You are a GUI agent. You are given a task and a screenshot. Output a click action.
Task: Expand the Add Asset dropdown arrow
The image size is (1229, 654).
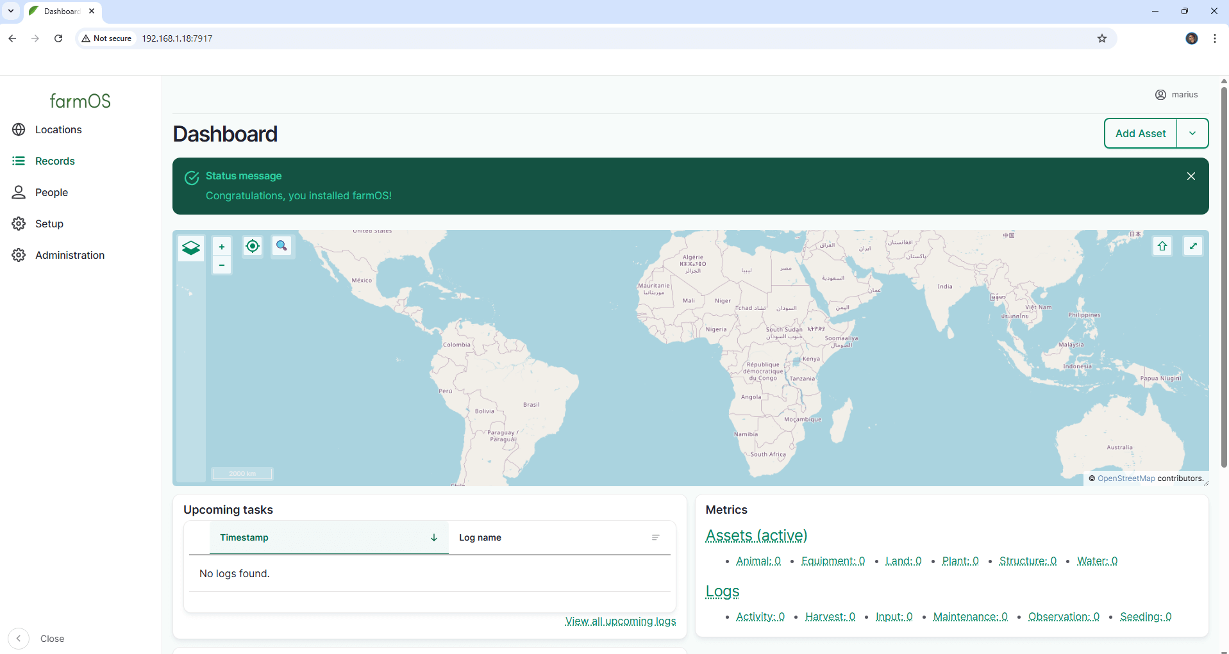pos(1192,133)
